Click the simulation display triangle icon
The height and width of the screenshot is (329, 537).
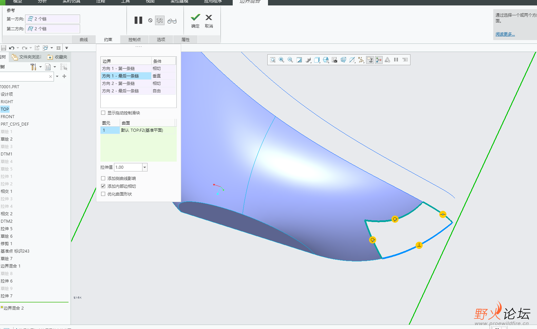pos(387,60)
